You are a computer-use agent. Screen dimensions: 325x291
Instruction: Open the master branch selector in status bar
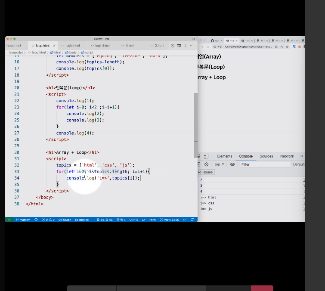coord(23,220)
